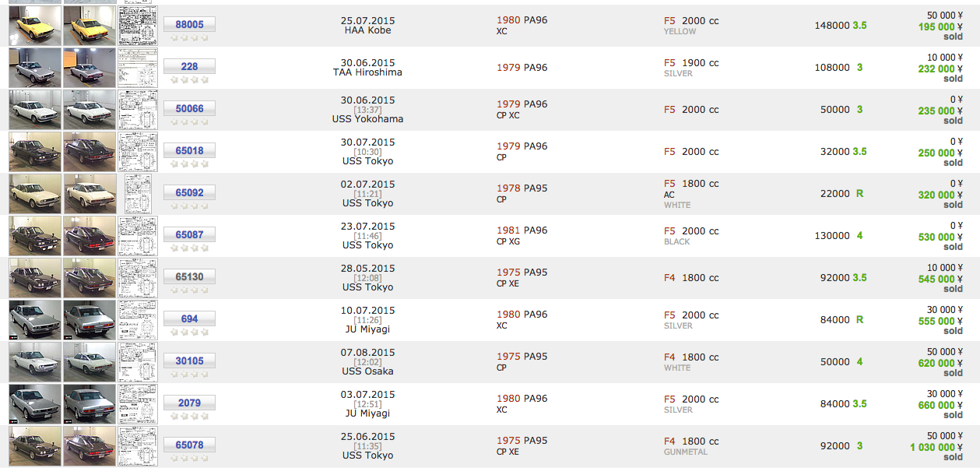Open auction sheet for lot 65087
This screenshot has width=980, height=475.
[x=137, y=236]
